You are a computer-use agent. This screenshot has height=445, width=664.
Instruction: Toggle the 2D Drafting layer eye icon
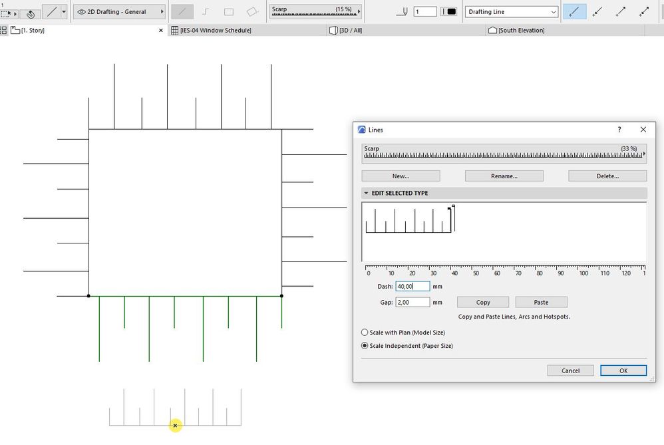click(x=81, y=12)
